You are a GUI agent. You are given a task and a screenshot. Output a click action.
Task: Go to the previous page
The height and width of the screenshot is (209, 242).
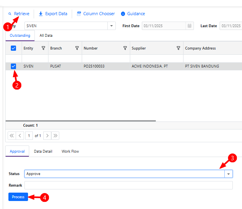20,135
